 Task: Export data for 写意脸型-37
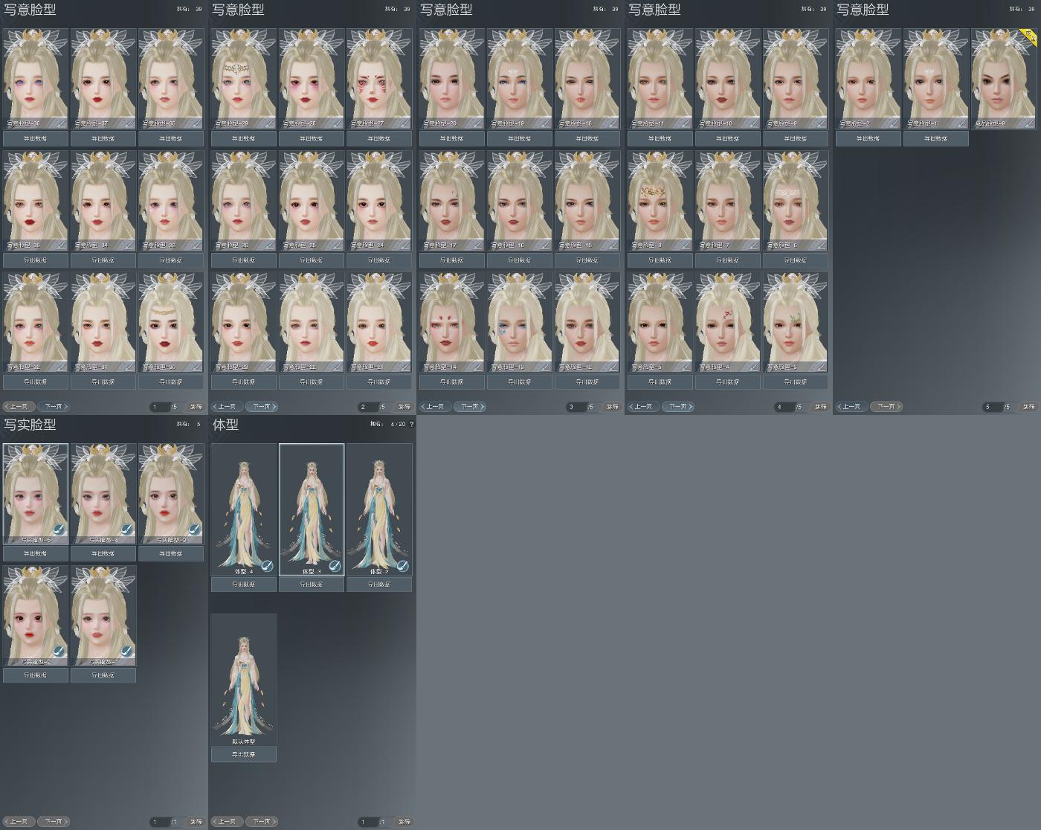103,138
